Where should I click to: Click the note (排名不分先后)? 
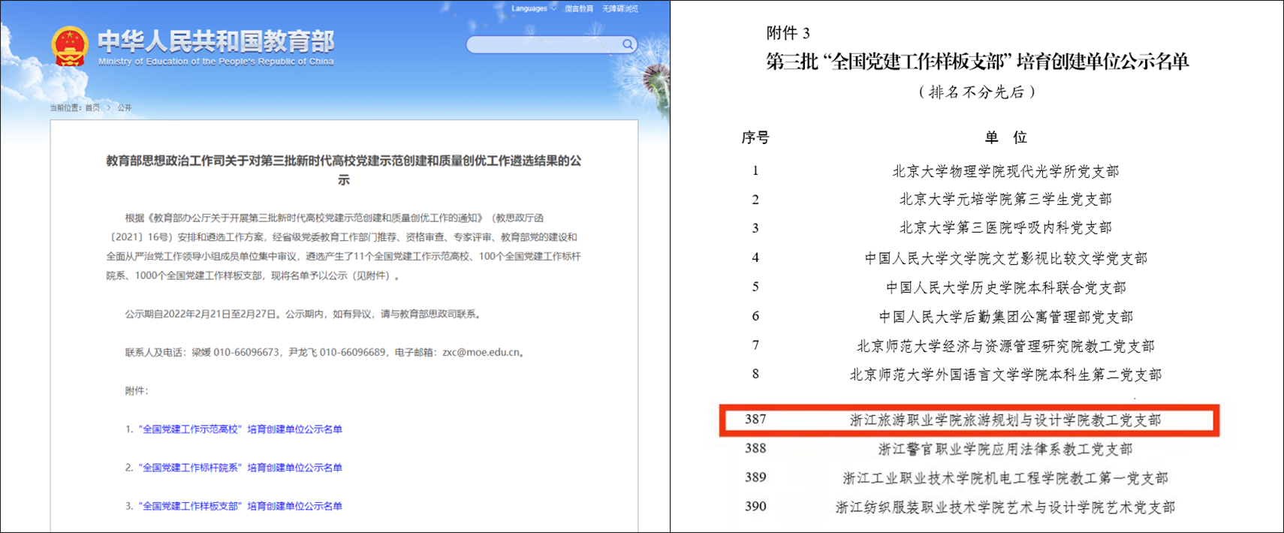click(x=977, y=92)
